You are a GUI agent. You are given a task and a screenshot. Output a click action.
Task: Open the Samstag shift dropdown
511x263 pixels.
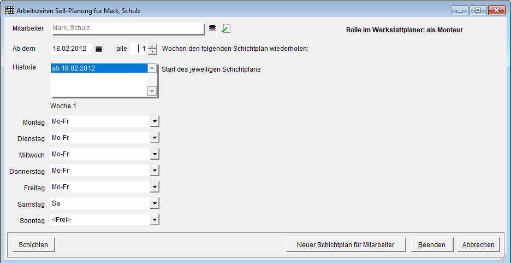coord(155,203)
